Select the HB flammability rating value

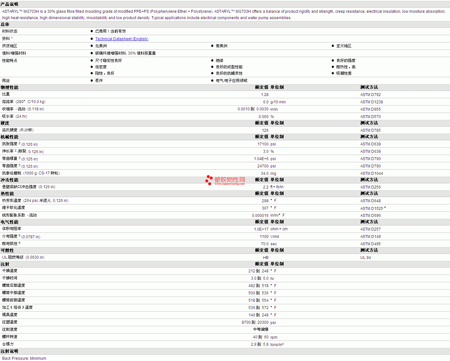point(266,258)
